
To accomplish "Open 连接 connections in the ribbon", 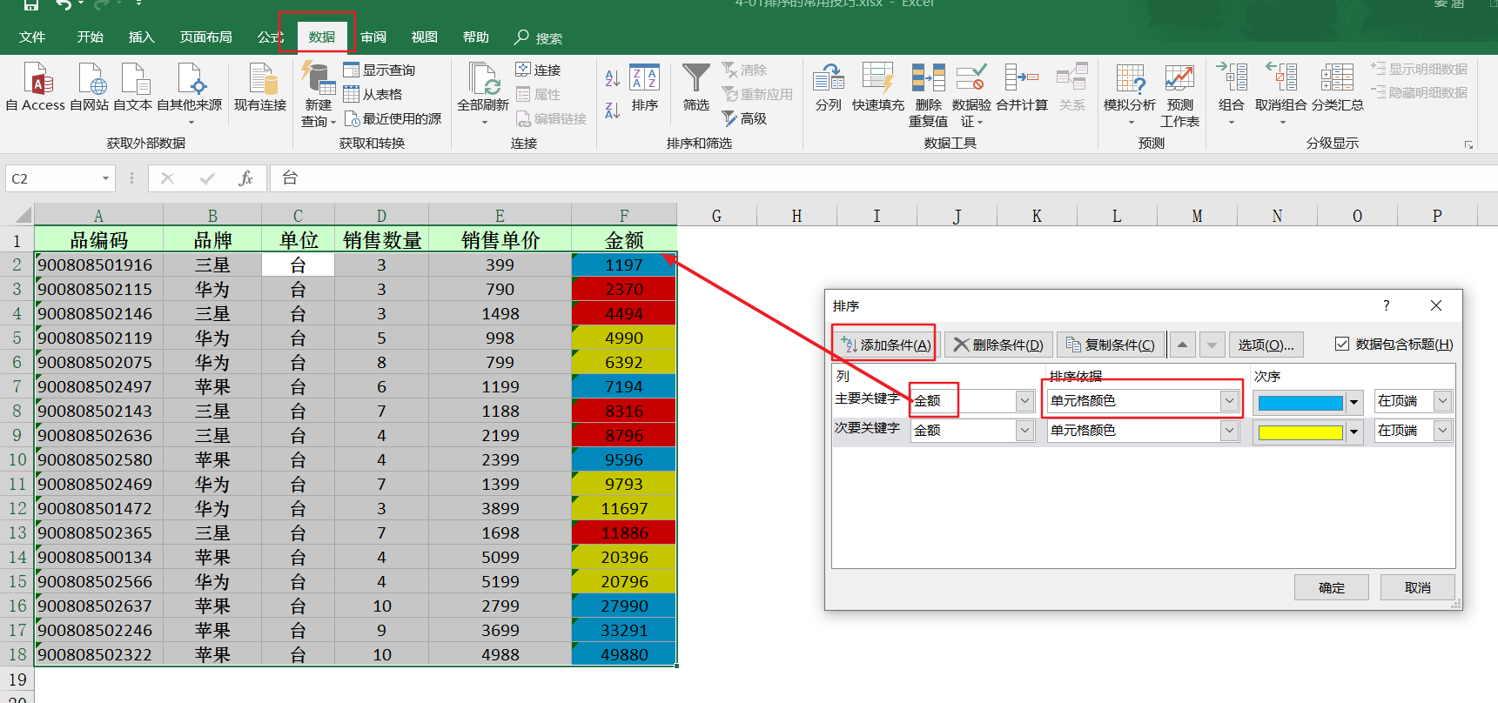I will [x=539, y=70].
